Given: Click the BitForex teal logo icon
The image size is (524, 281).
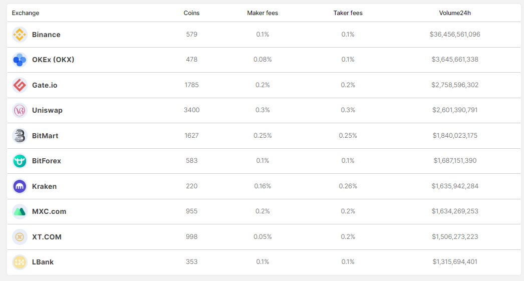Looking at the screenshot, I should [20, 161].
